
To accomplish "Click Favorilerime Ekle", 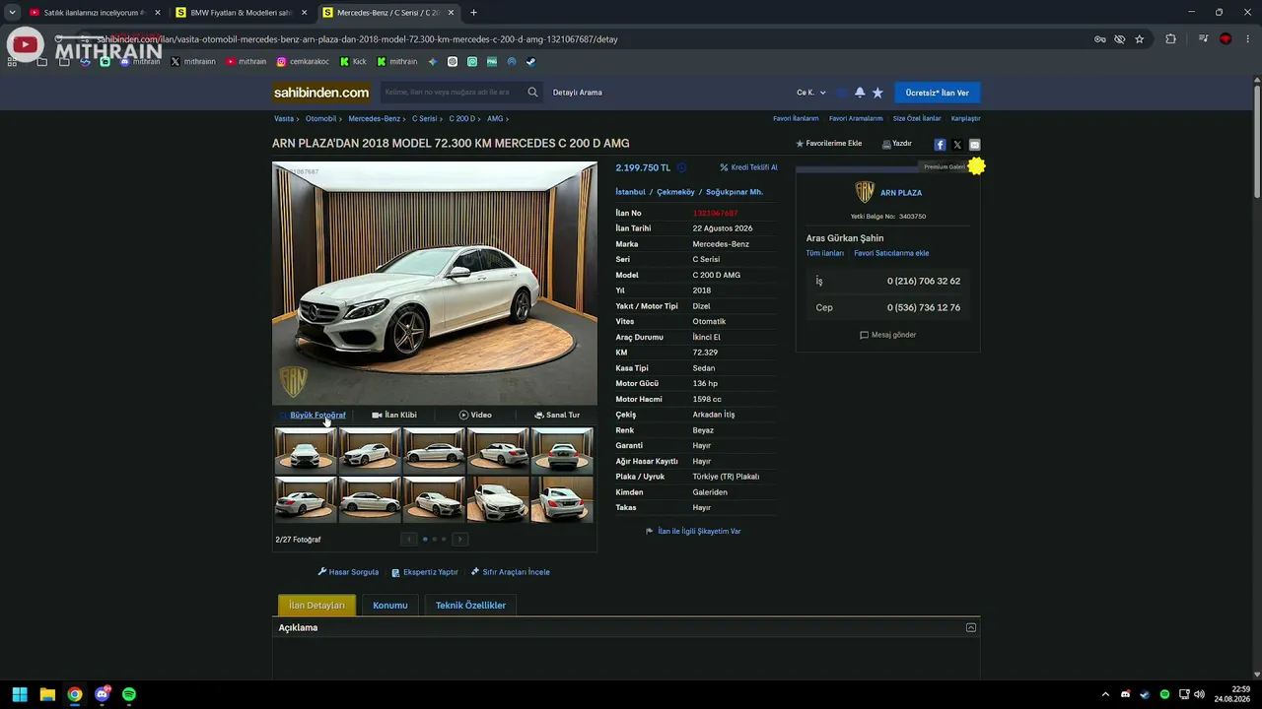I will point(829,144).
